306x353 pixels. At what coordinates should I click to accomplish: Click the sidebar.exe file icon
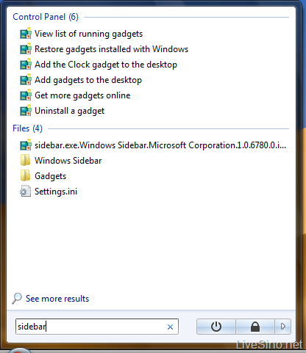tap(26, 145)
